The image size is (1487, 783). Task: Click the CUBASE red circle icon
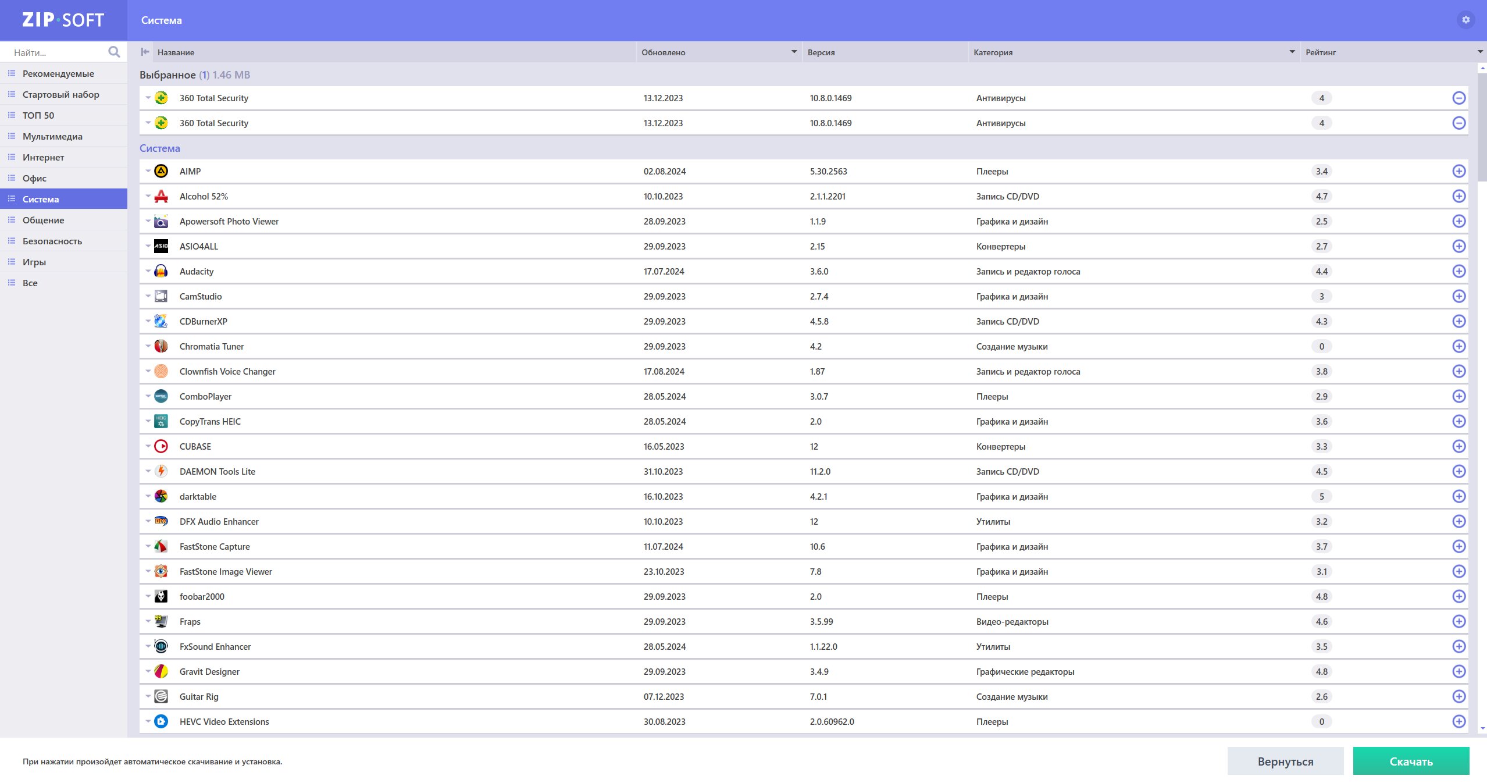click(161, 446)
